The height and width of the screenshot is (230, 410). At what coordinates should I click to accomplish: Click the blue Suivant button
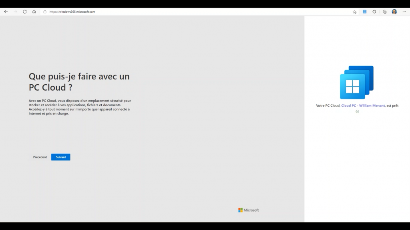[61, 157]
